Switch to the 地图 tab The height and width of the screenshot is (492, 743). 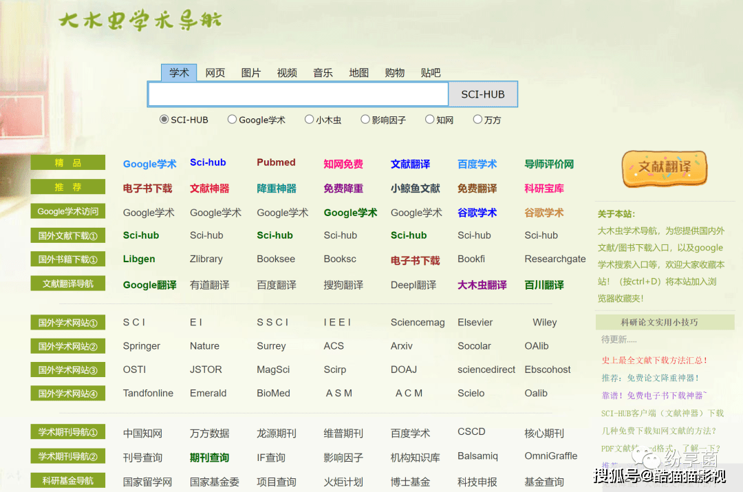[358, 73]
